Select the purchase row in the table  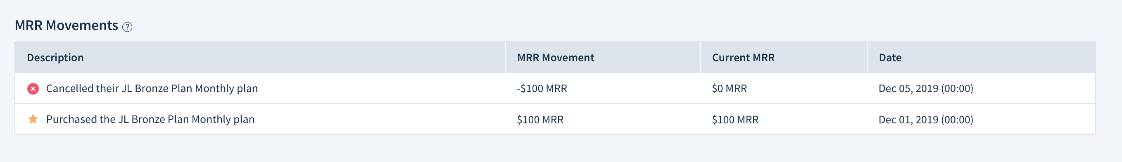(555, 119)
